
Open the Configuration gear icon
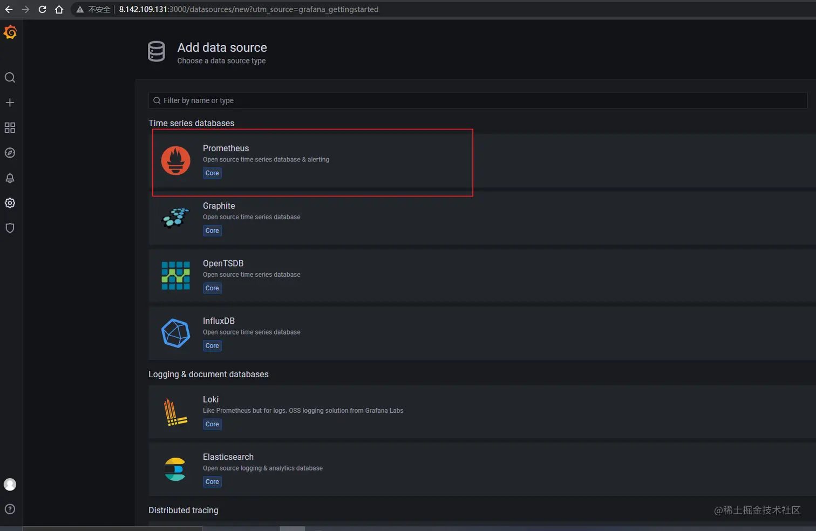point(10,203)
